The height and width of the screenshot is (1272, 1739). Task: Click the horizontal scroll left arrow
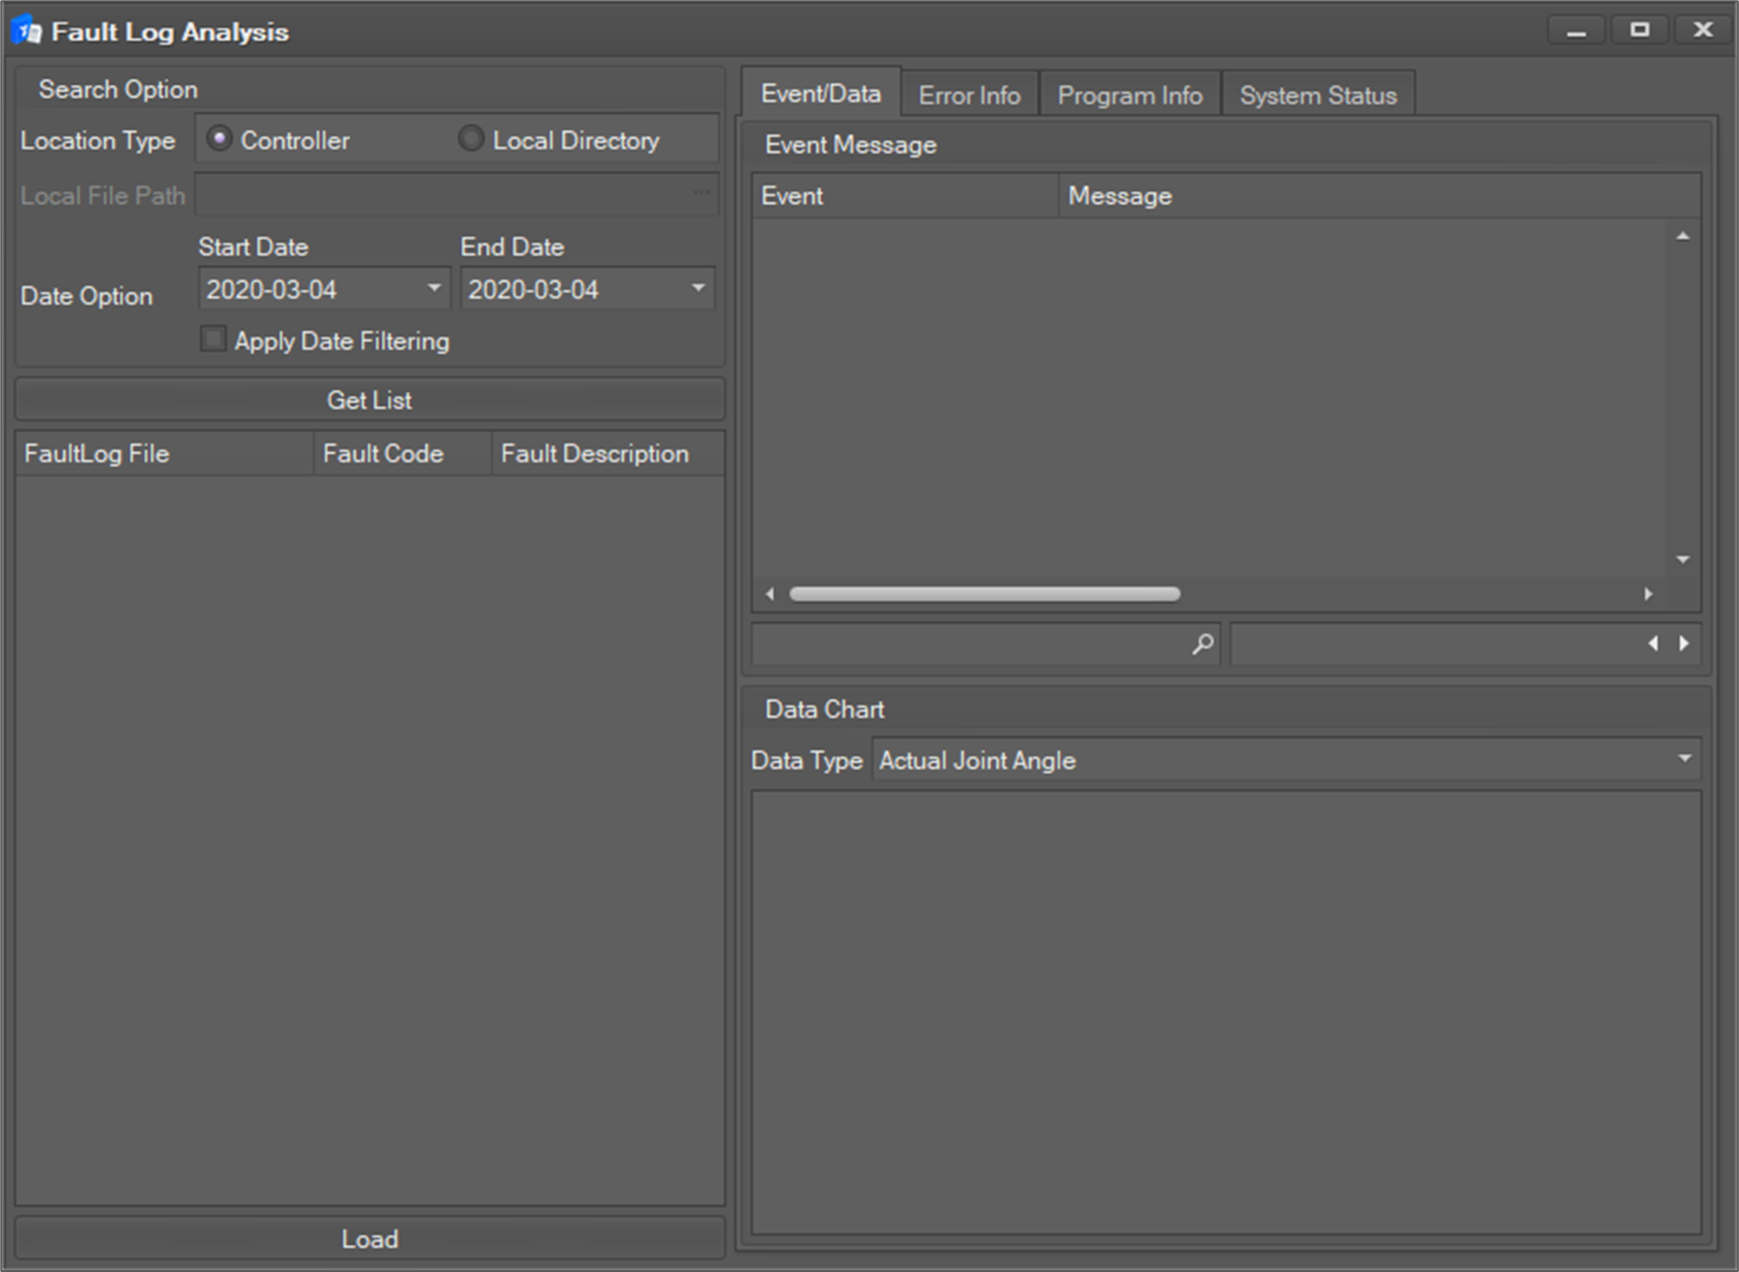(770, 594)
